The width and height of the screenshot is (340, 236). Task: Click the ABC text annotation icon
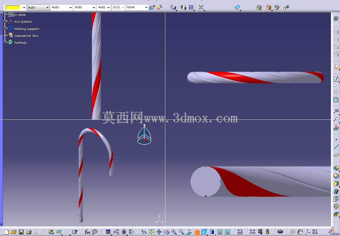coord(336,111)
